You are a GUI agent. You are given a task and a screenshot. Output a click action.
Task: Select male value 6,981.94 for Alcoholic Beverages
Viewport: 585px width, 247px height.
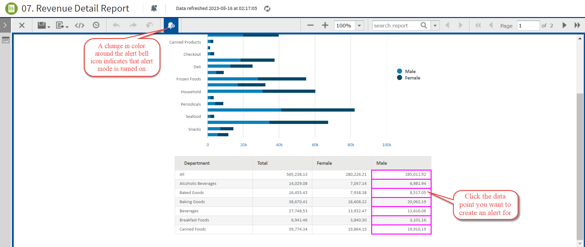pos(401,184)
